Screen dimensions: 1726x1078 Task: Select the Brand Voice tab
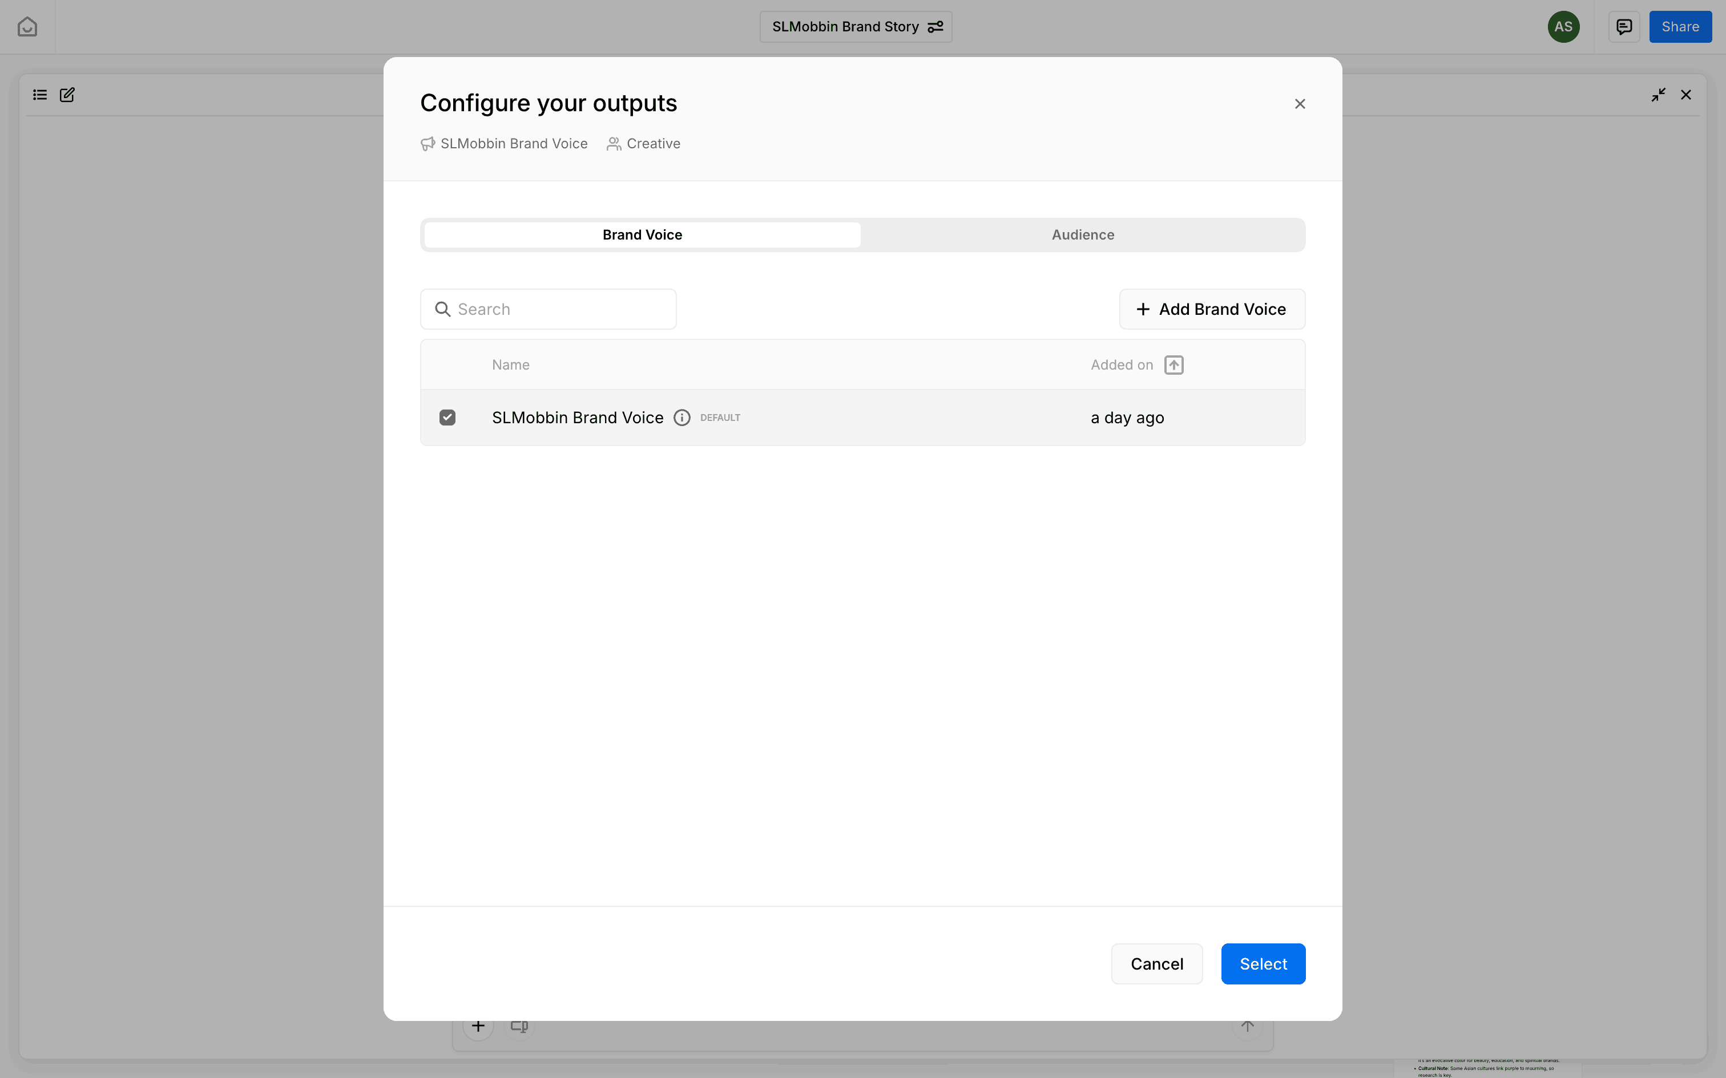point(642,235)
